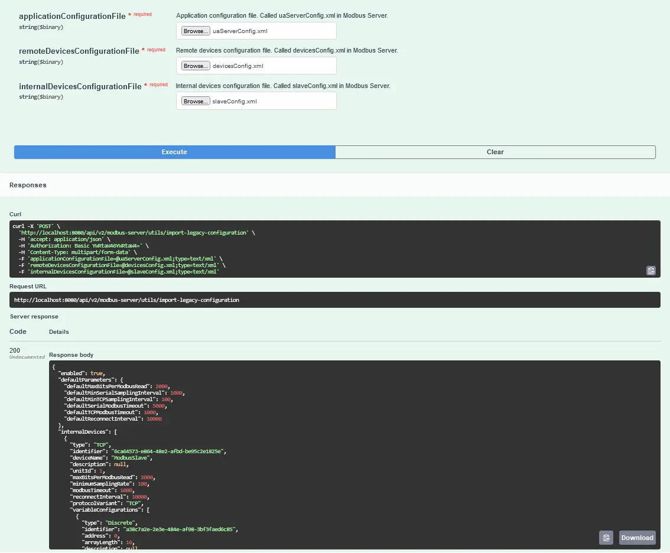670x553 pixels.
Task: Click the "maxBitsPerModbusRead": 2000 line
Action: [113, 477]
